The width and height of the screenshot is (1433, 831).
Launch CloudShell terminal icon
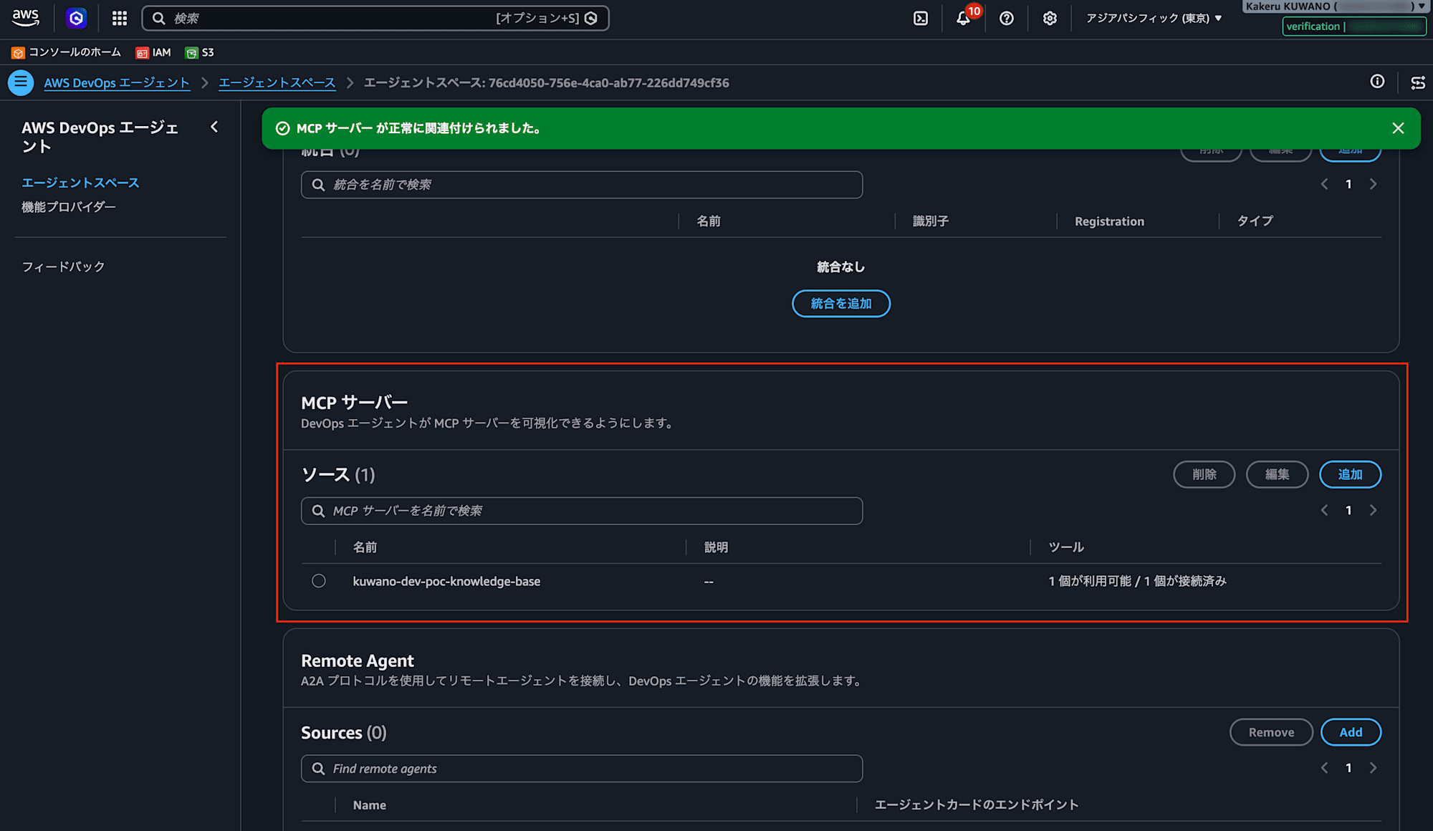tap(921, 19)
